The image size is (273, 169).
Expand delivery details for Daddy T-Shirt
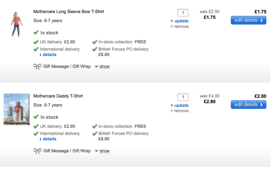(48, 139)
